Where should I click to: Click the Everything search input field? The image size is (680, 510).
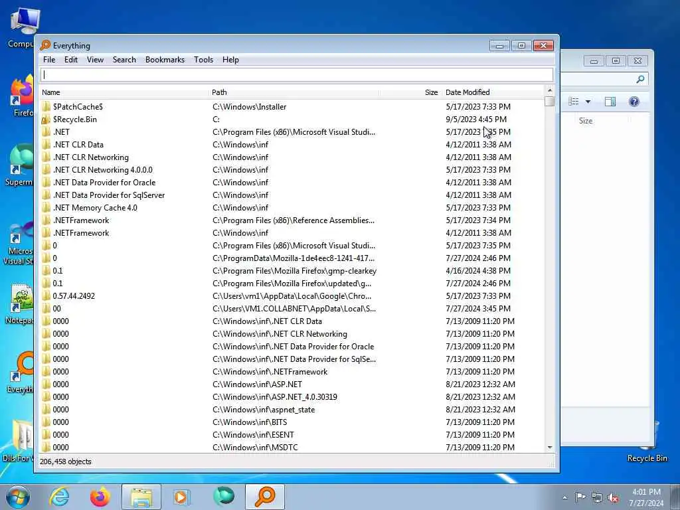click(297, 74)
